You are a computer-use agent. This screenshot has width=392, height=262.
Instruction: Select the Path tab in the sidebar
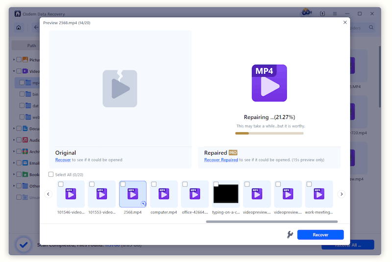26,46
